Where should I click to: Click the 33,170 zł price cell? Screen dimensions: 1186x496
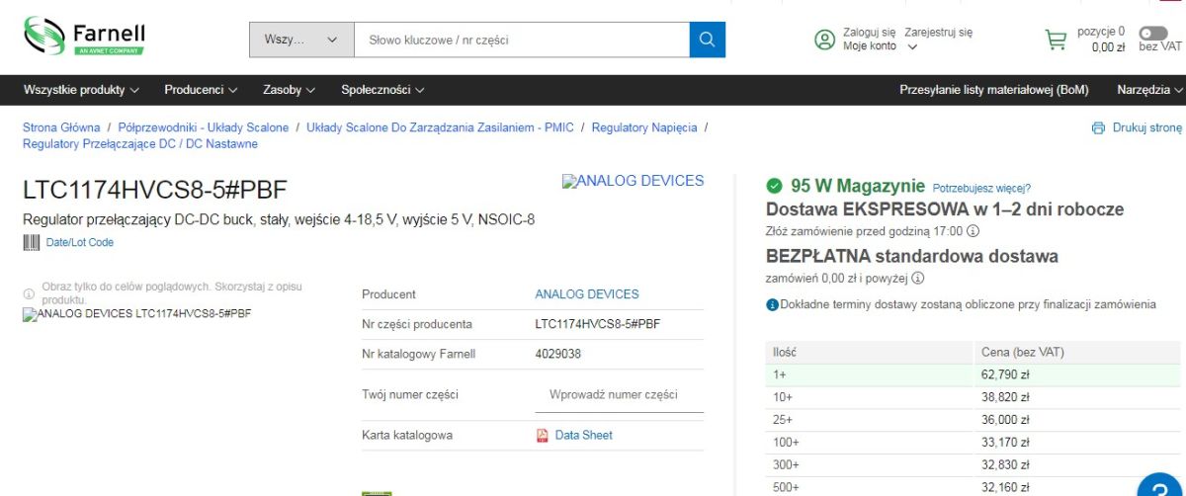pyautogui.click(x=1005, y=443)
